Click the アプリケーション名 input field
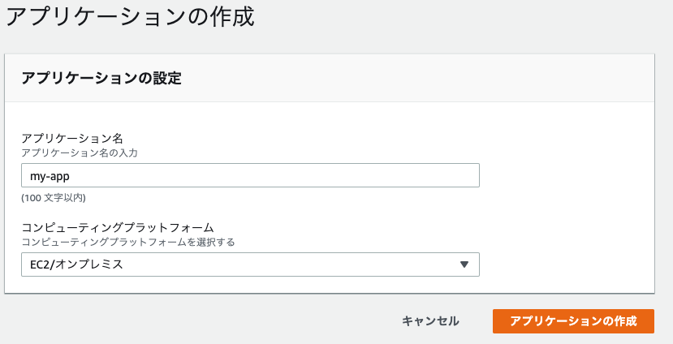Screen dimensions: 673x344 coord(249,176)
